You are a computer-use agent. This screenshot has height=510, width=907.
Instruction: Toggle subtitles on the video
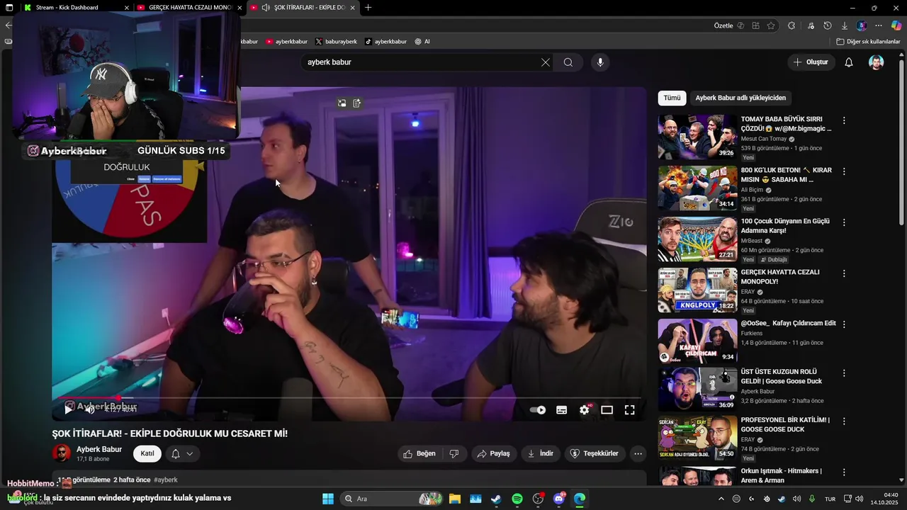click(561, 410)
